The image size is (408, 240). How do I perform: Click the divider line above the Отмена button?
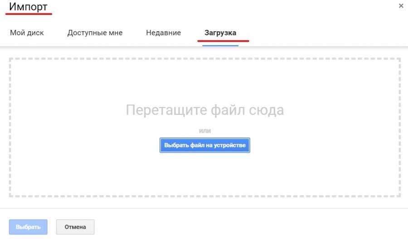point(204,208)
